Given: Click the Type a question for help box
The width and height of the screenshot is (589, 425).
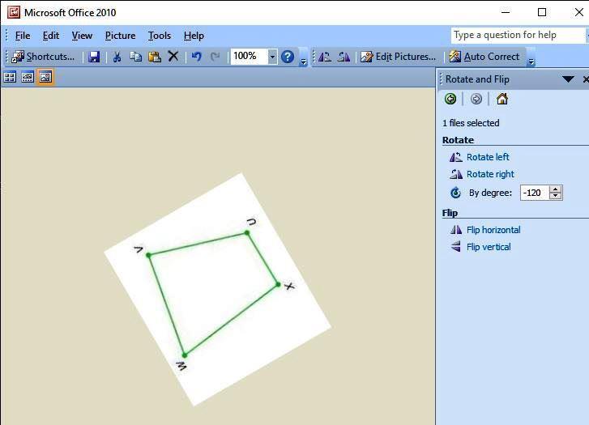Looking at the screenshot, I should point(519,35).
